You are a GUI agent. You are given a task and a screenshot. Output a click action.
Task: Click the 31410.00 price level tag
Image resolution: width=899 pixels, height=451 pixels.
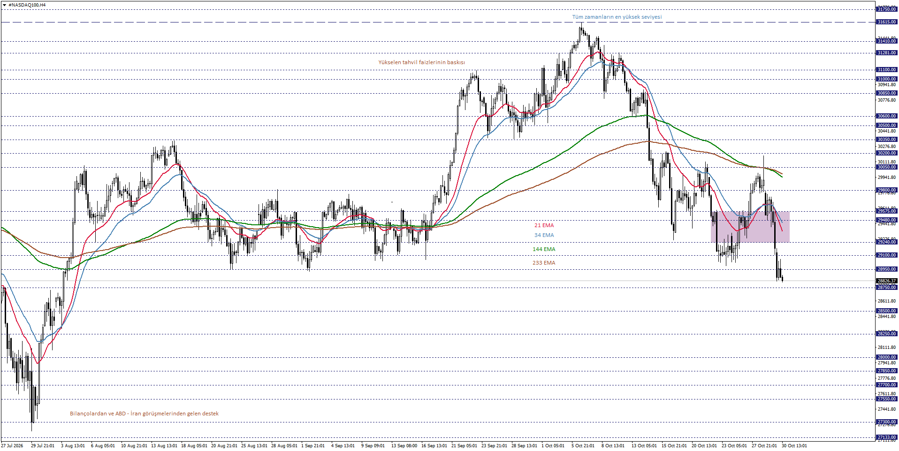[x=886, y=41]
